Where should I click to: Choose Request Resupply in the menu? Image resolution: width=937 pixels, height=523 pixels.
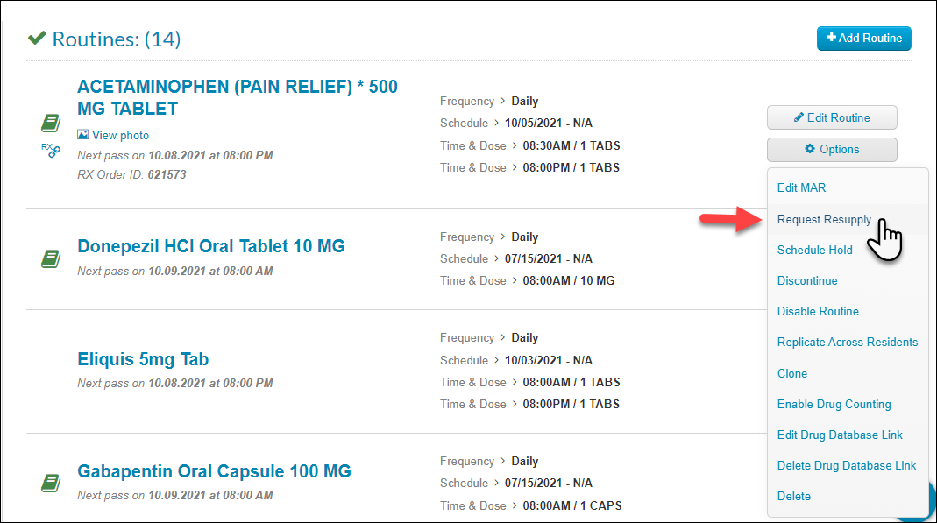[824, 219]
